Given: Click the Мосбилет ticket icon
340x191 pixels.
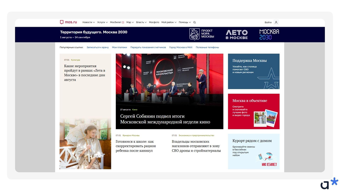Looking at the screenshot, I should coord(123,22).
